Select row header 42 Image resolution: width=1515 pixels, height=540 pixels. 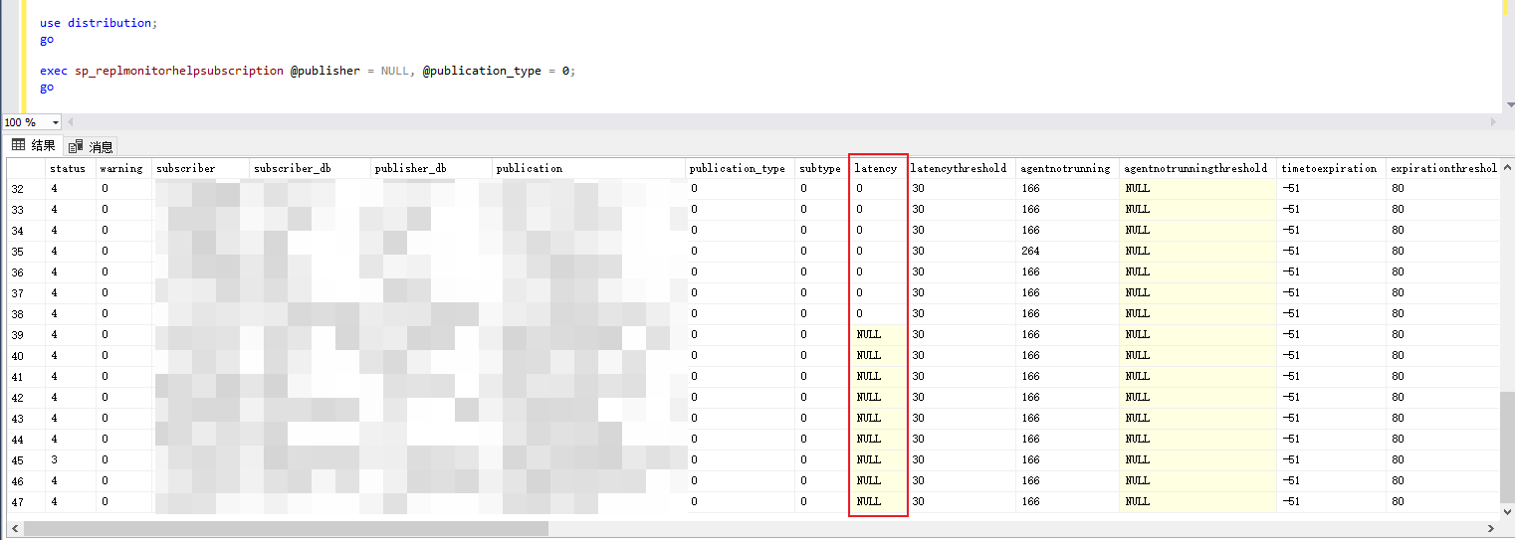point(26,398)
